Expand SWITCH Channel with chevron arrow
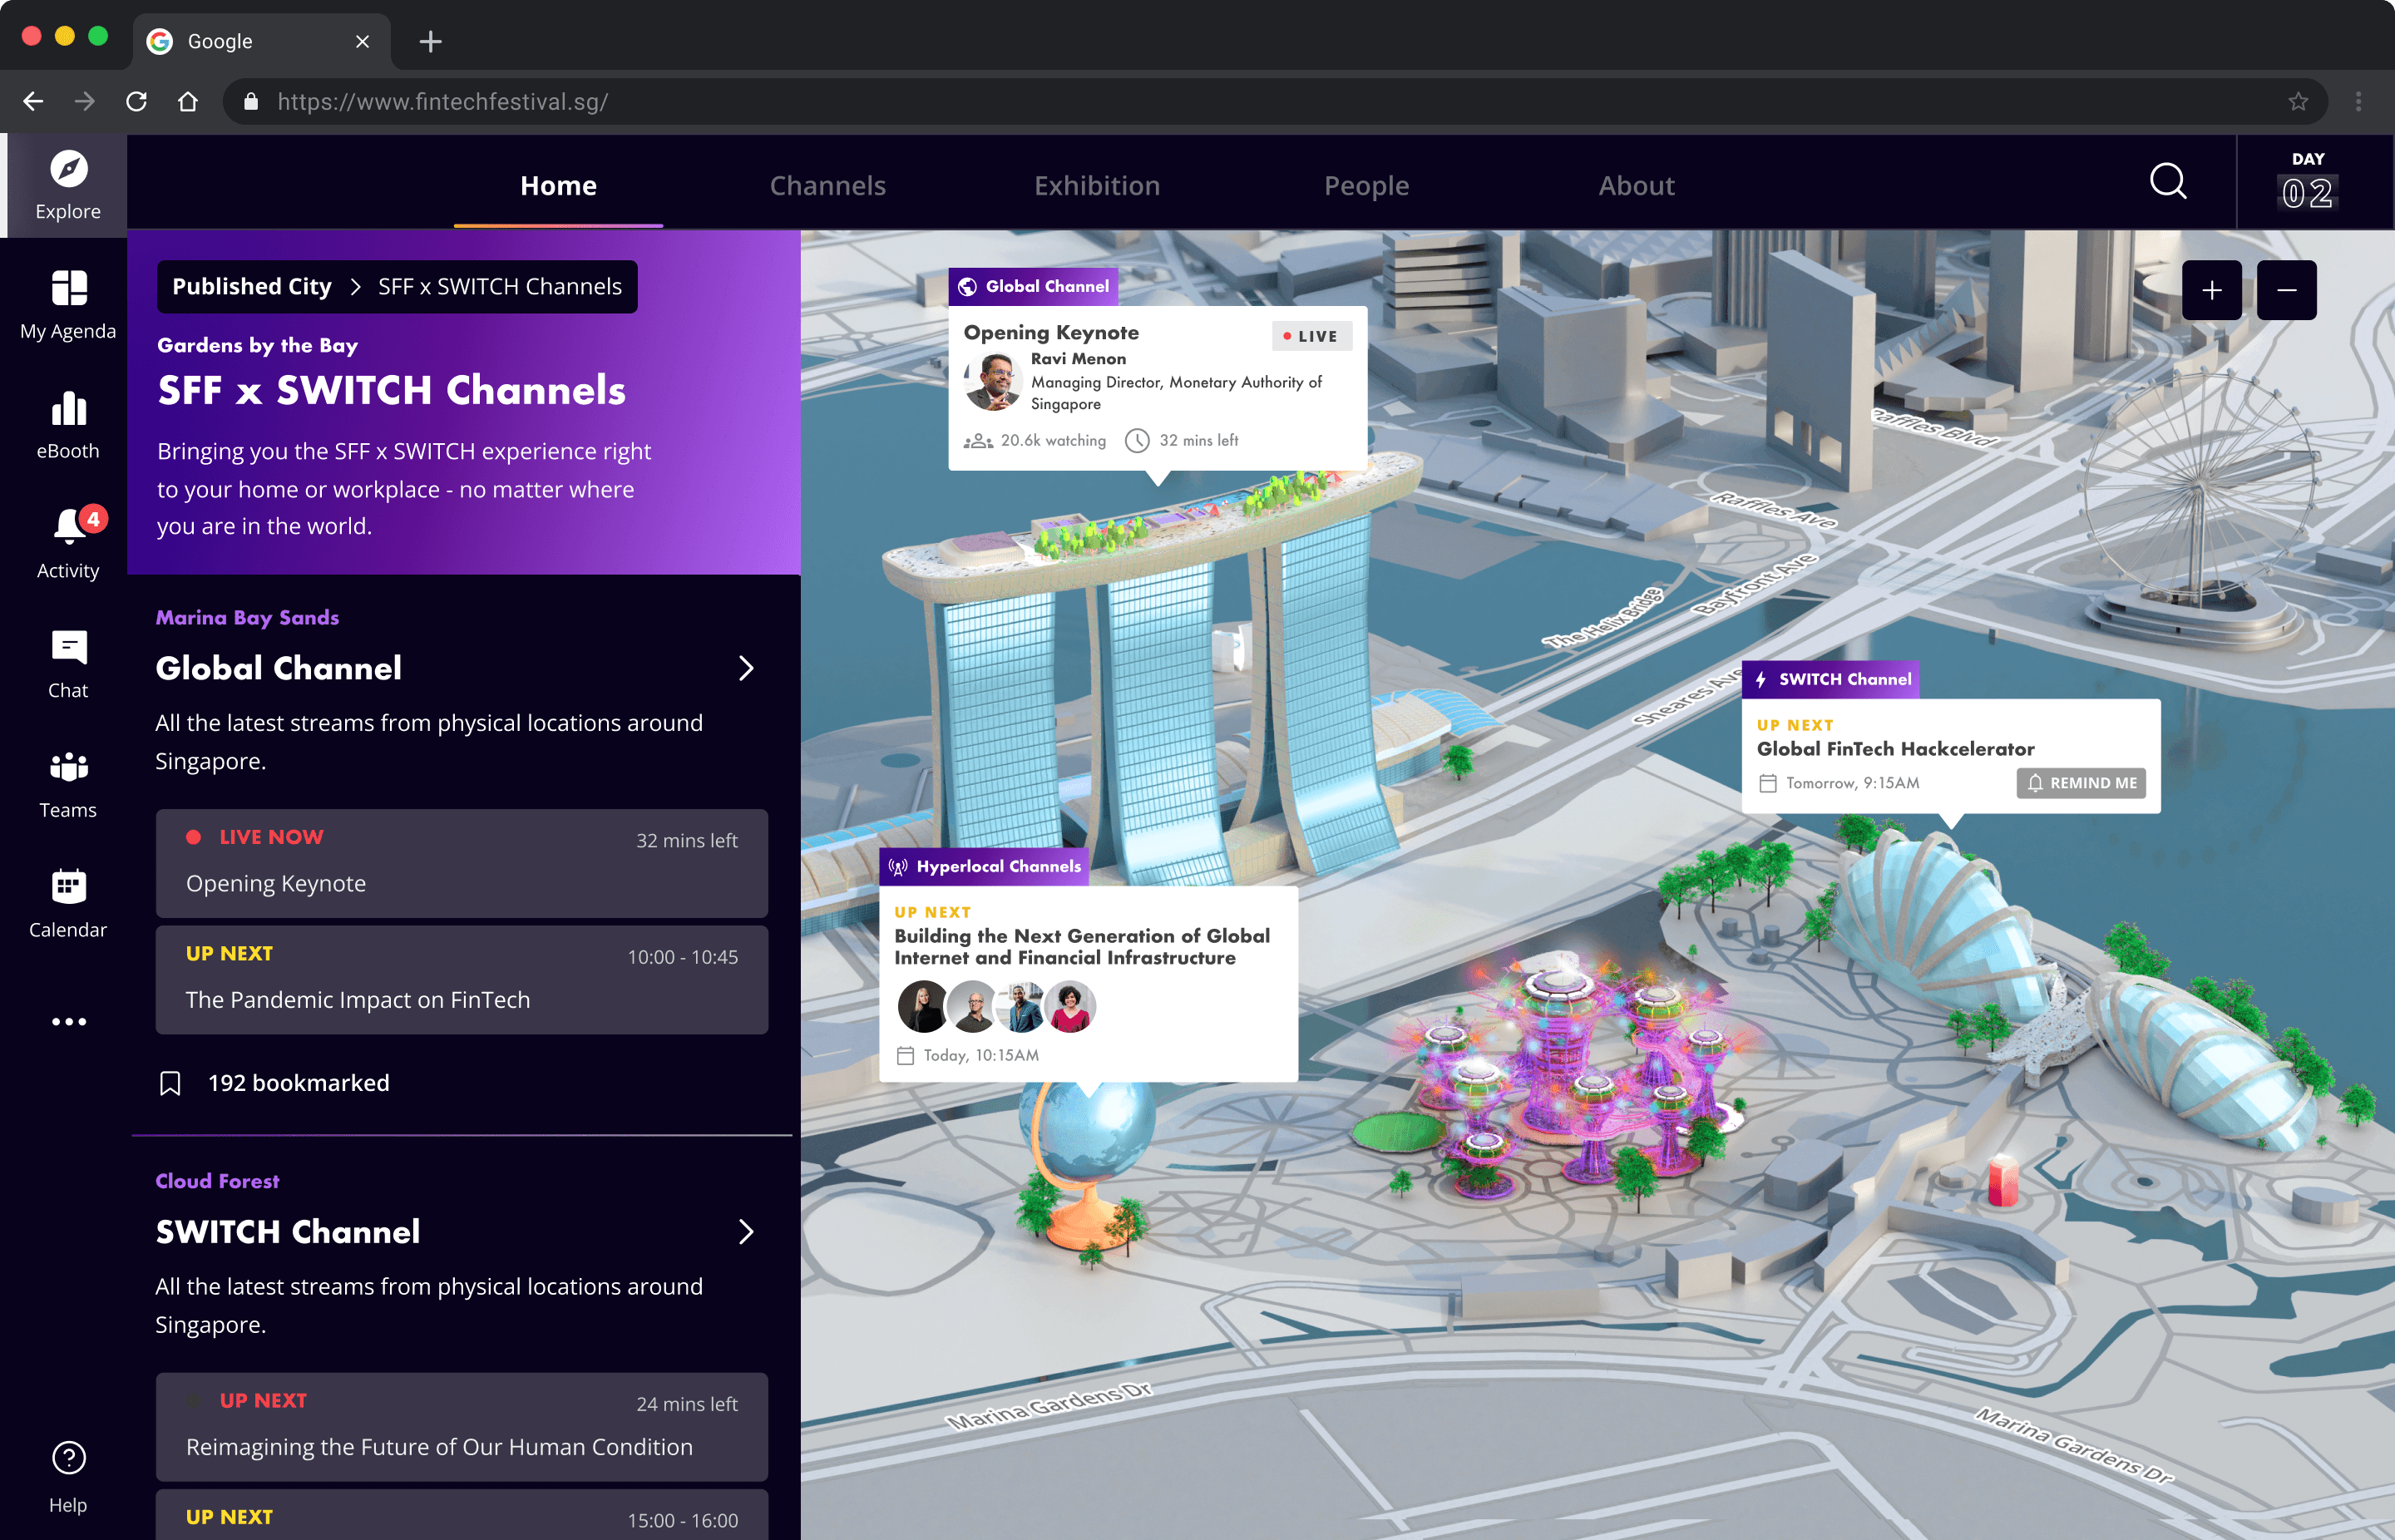The height and width of the screenshot is (1540, 2395). 745,1232
